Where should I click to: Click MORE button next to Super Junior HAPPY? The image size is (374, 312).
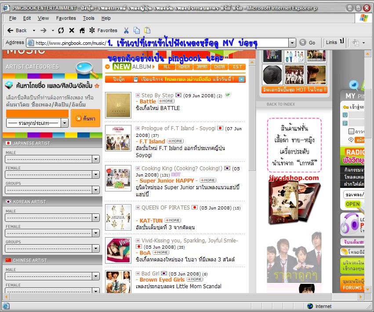pyautogui.click(x=208, y=180)
